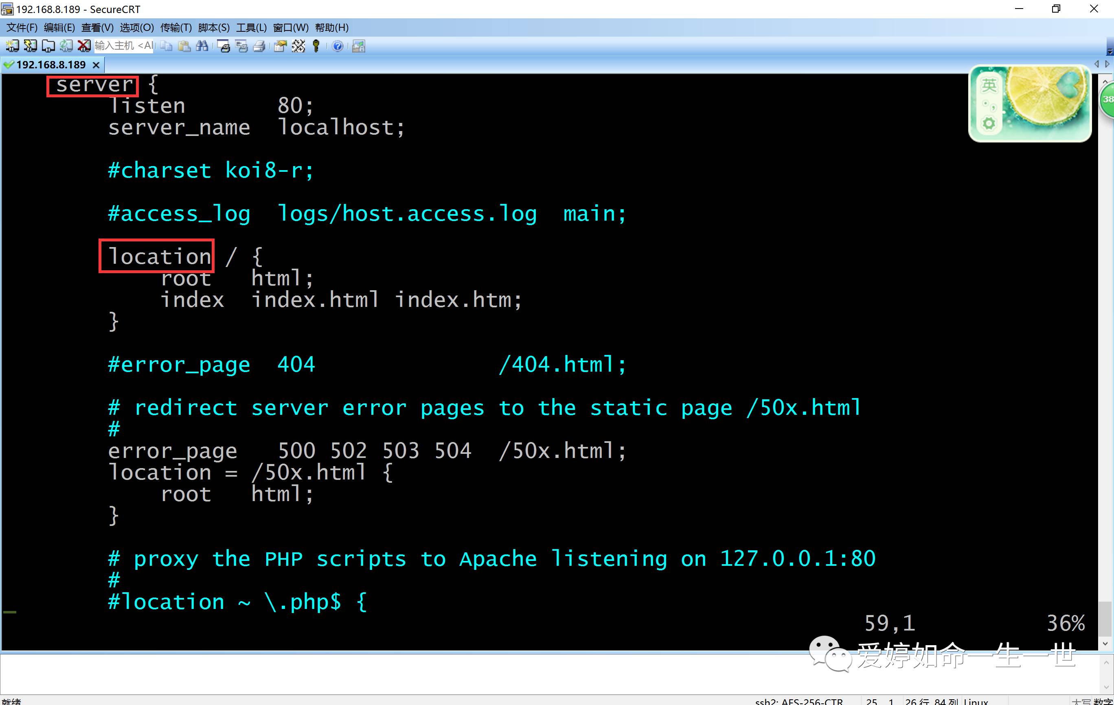Open the 脚本(S) menu
The image size is (1114, 705).
pyautogui.click(x=213, y=28)
